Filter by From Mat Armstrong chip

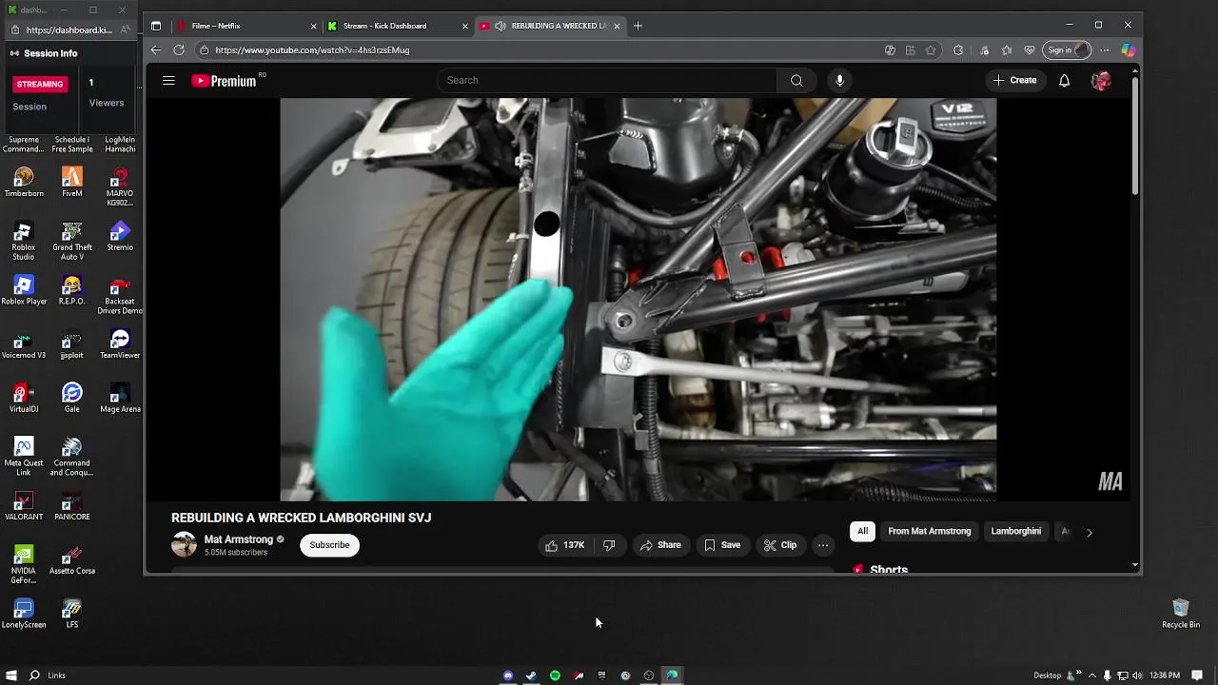[x=930, y=531]
